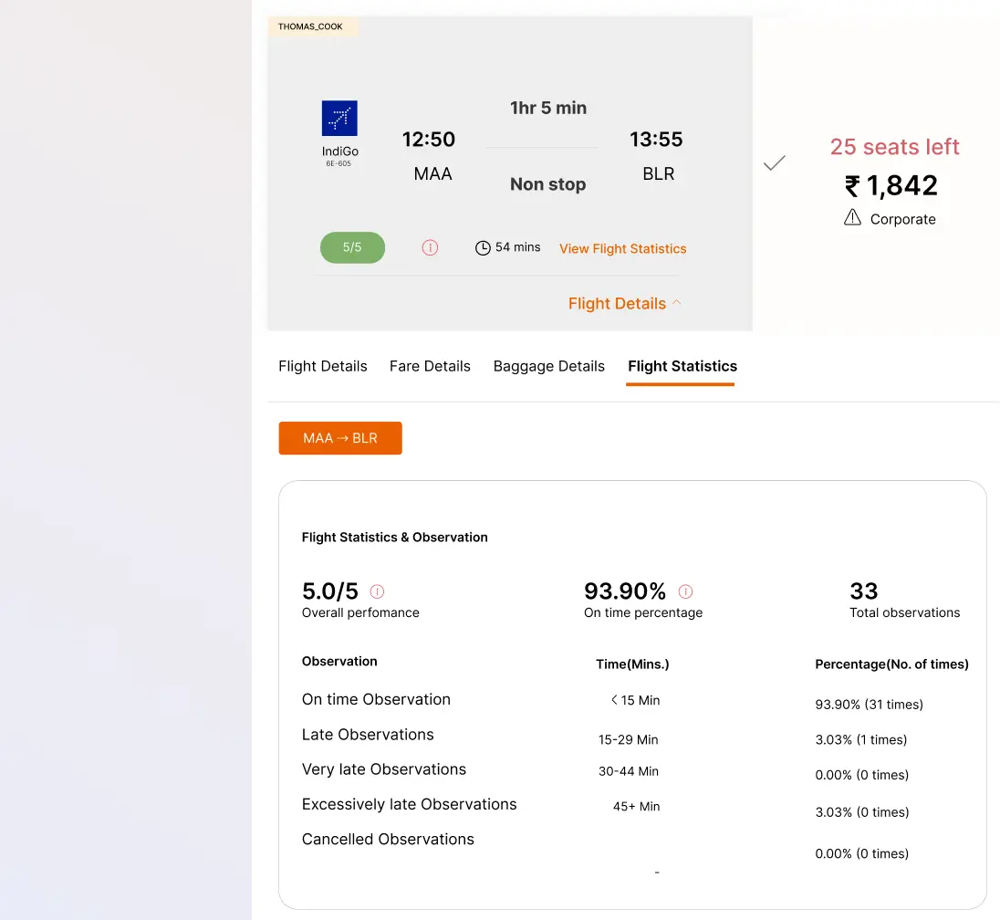Click the clock icon next to 54 mins
Image resolution: width=1000 pixels, height=920 pixels.
(x=483, y=247)
